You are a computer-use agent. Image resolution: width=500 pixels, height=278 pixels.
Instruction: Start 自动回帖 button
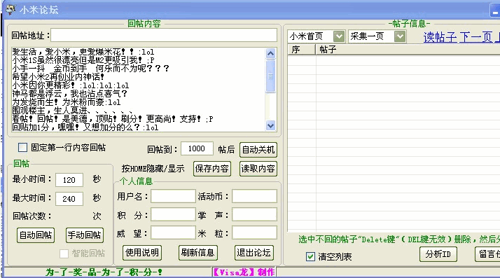pos(36,235)
